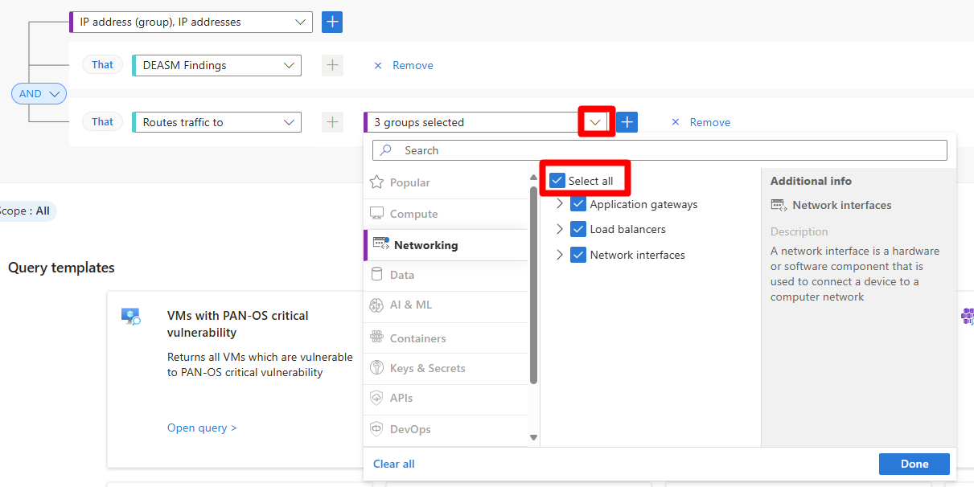Select the Keys & Secrets category tab
The width and height of the screenshot is (974, 487).
click(x=446, y=368)
